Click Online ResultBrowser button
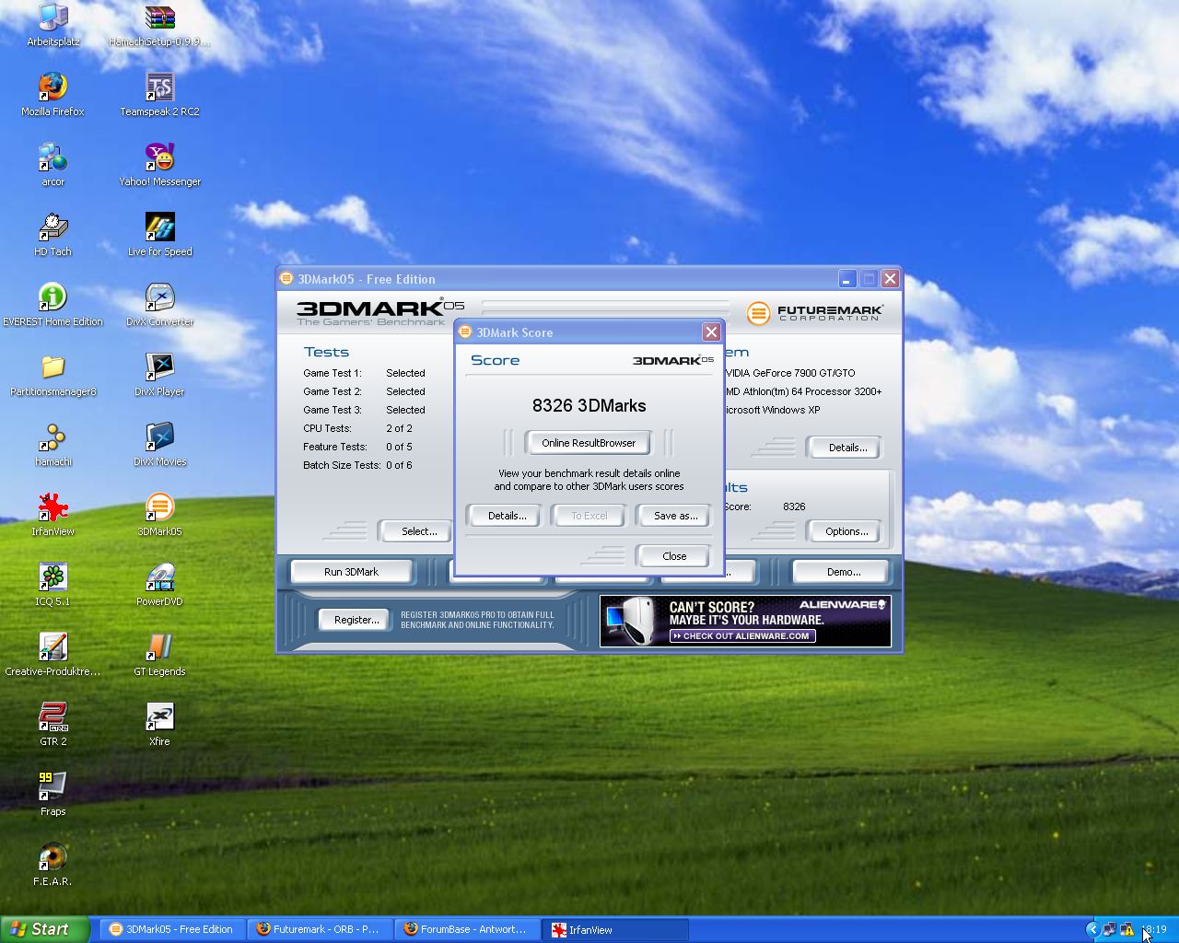Image resolution: width=1179 pixels, height=943 pixels. pyautogui.click(x=589, y=443)
